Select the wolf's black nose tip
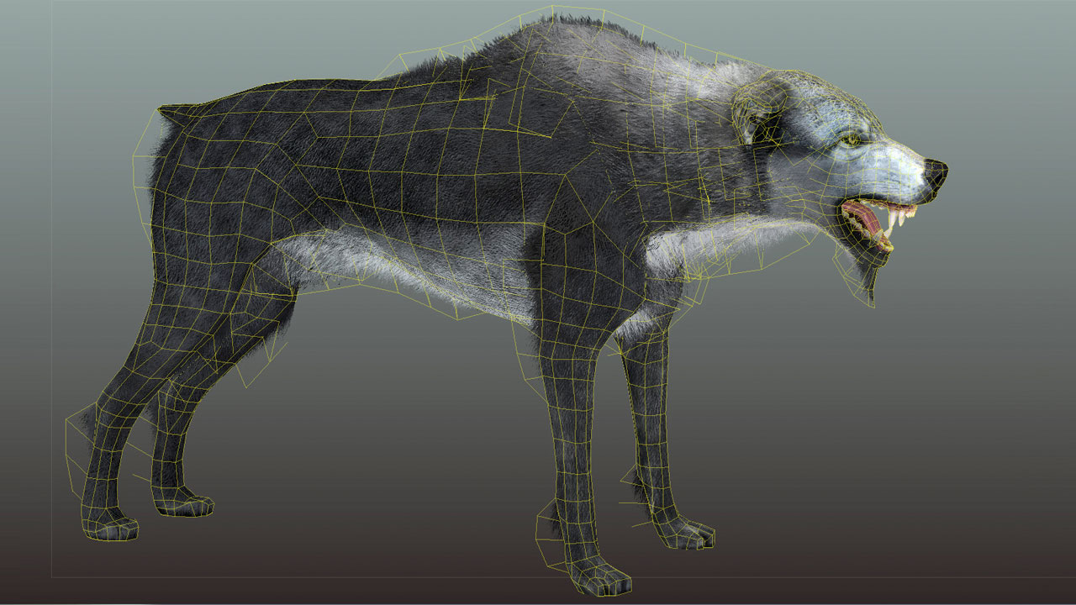Image resolution: width=1076 pixels, height=605 pixels. [938, 171]
